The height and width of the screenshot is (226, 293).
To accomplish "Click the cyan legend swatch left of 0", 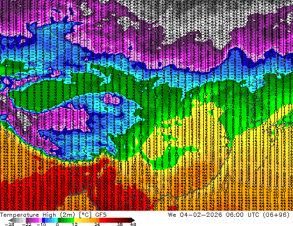I will tap(56, 220).
